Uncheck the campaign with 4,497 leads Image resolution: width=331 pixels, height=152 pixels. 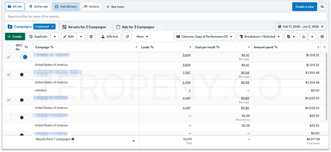click(9, 100)
